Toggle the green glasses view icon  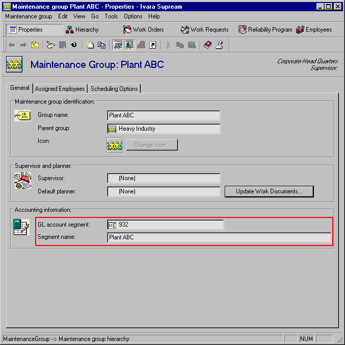pos(129,45)
